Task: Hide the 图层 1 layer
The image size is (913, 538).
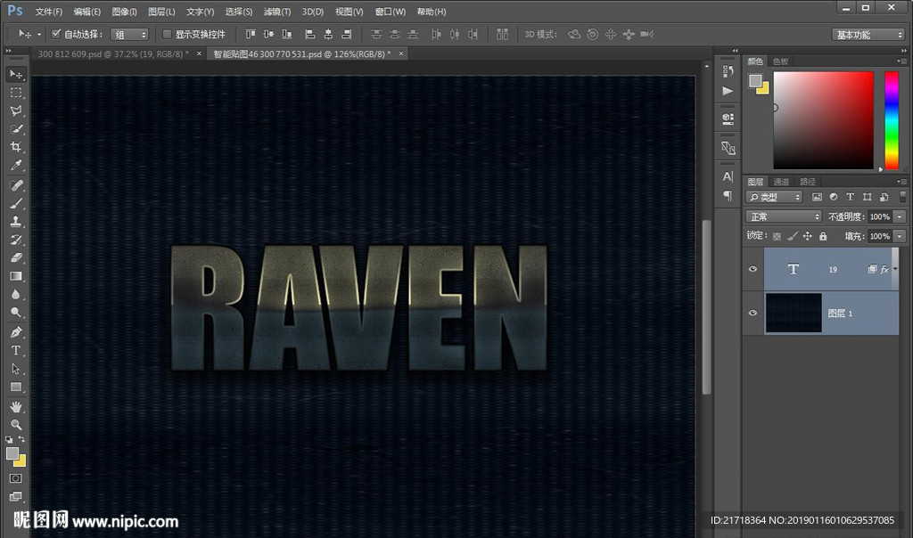Action: tap(753, 314)
